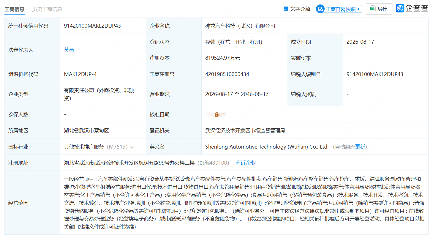The height and width of the screenshot is (238, 433).
Task: Click the 核准日期 label
Action: coord(159,114)
